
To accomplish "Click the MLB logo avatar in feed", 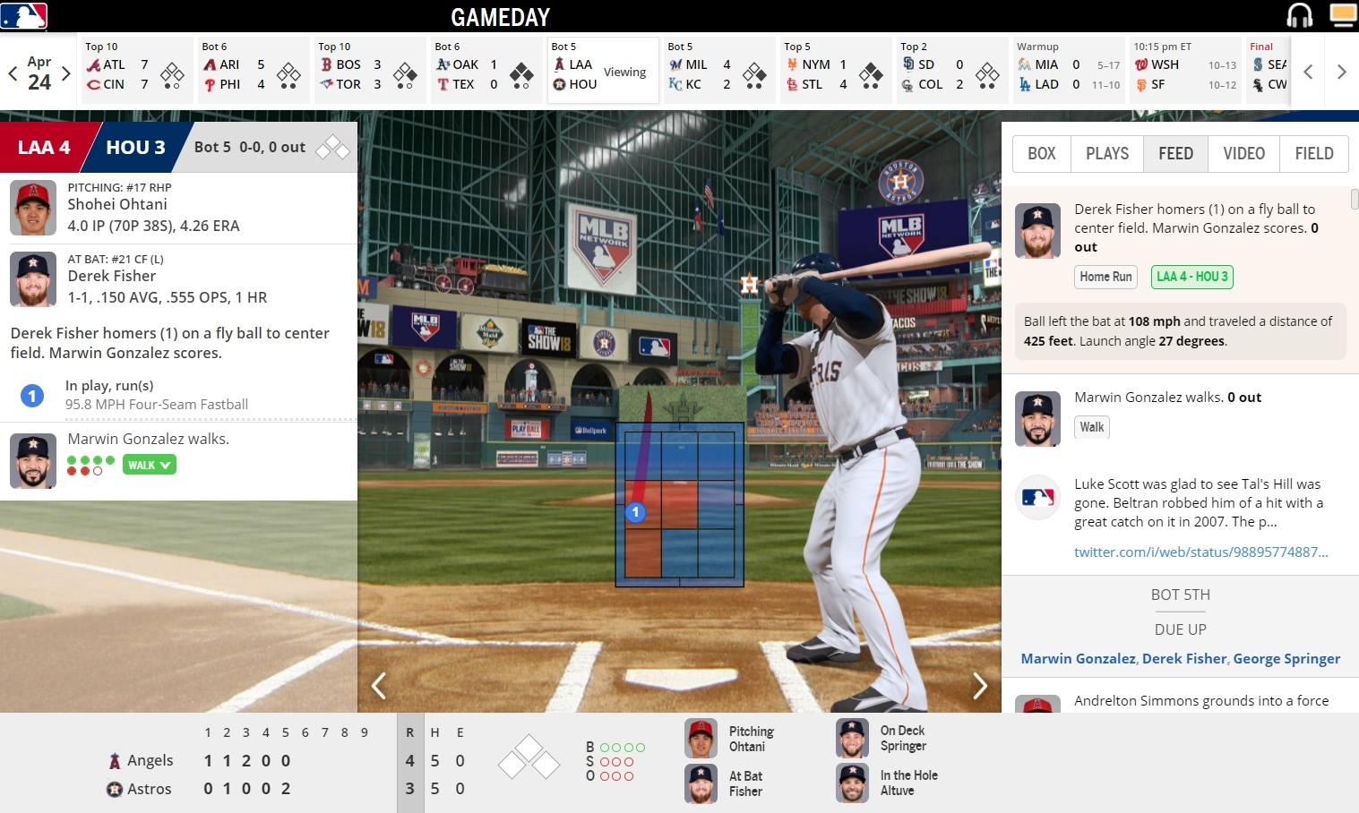I will [1037, 497].
